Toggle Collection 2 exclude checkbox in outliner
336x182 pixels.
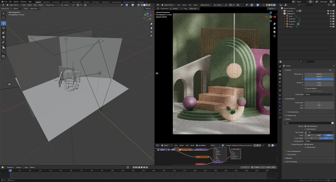click(x=328, y=13)
